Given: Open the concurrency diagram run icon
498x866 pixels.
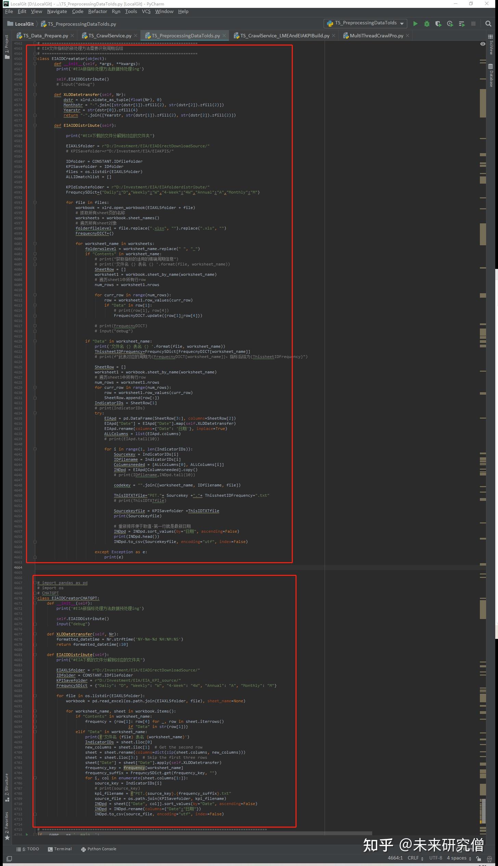Looking at the screenshot, I should pos(462,24).
